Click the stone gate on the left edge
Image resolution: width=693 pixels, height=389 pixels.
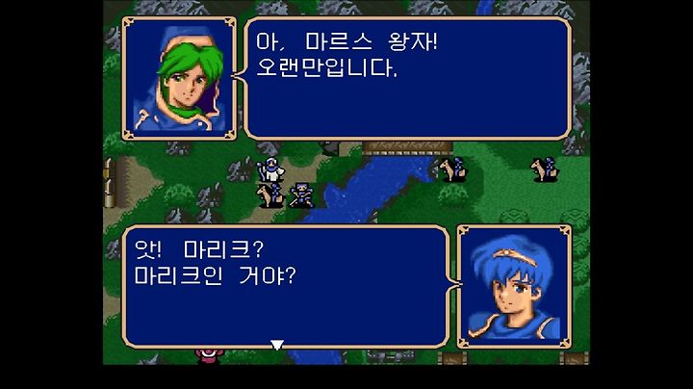pos(110,183)
